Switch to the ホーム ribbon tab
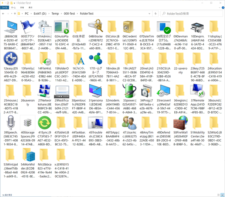This screenshot has height=197, width=225. tap(13, 7)
